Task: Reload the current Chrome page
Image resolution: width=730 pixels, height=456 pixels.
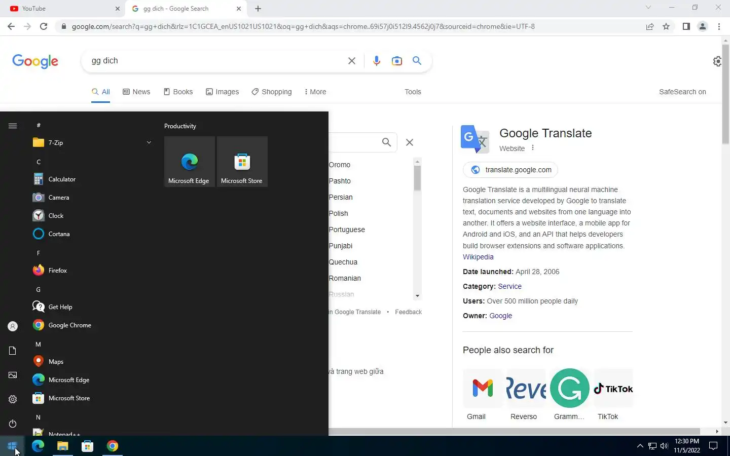Action: 44,26
